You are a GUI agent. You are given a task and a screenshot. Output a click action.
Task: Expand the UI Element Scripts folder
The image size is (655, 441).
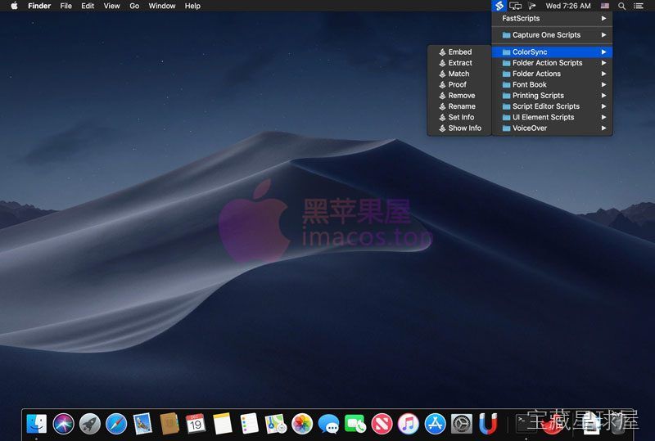[x=552, y=117]
